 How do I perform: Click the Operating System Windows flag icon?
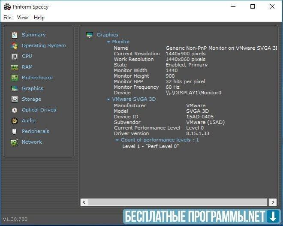click(x=15, y=45)
